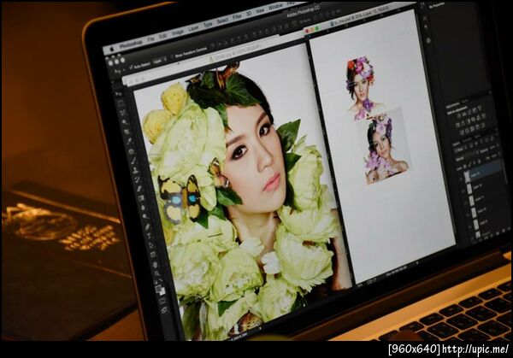513x358 pixels.
Task: Select the Quick Selection tool
Action: [x=126, y=122]
